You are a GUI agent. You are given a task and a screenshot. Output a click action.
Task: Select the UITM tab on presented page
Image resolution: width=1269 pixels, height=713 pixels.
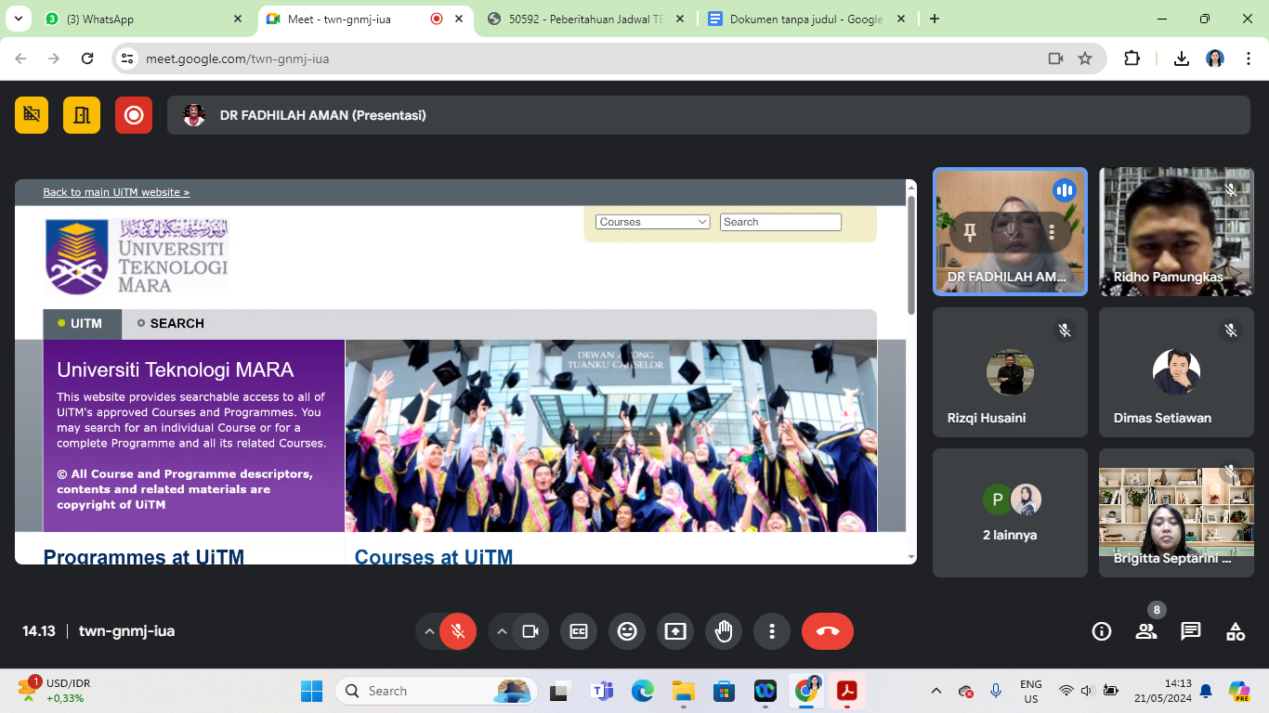82,323
